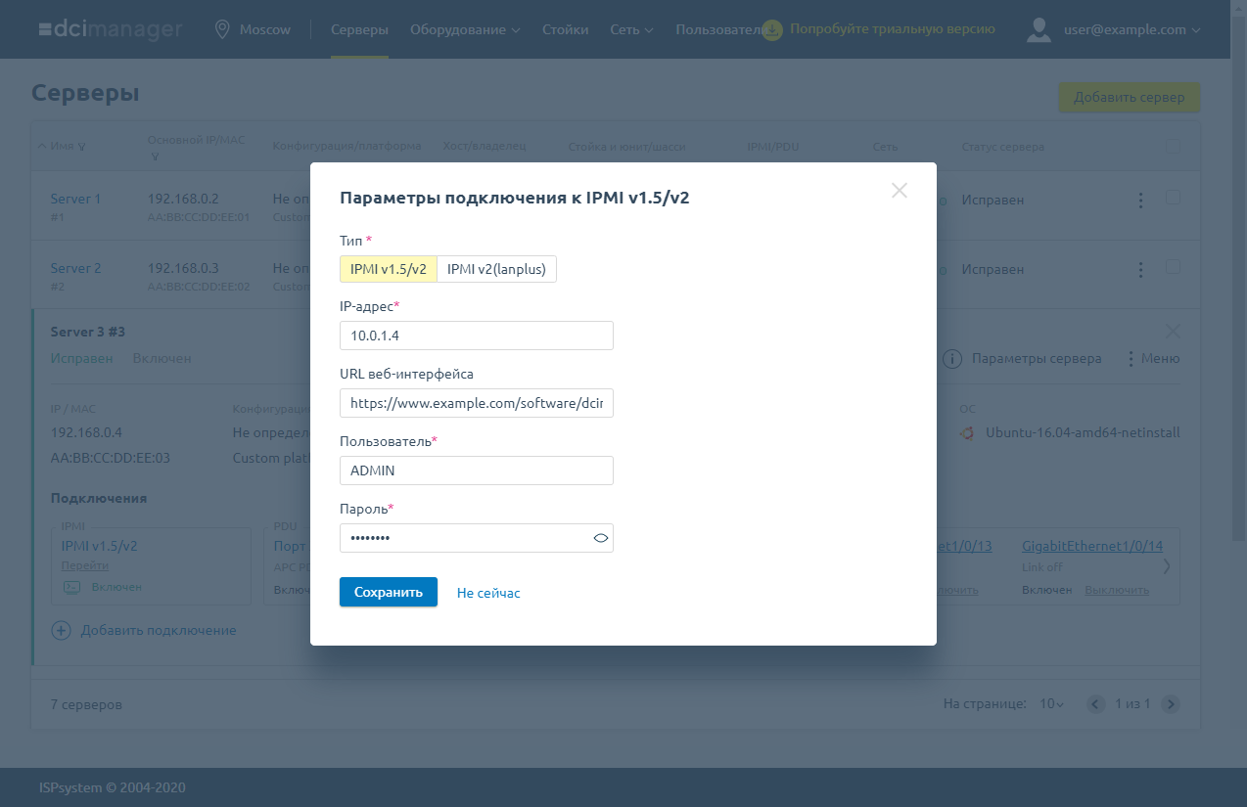This screenshot has height=807, width=1247.
Task: Open Параметры сервера
Action: click(x=1037, y=359)
